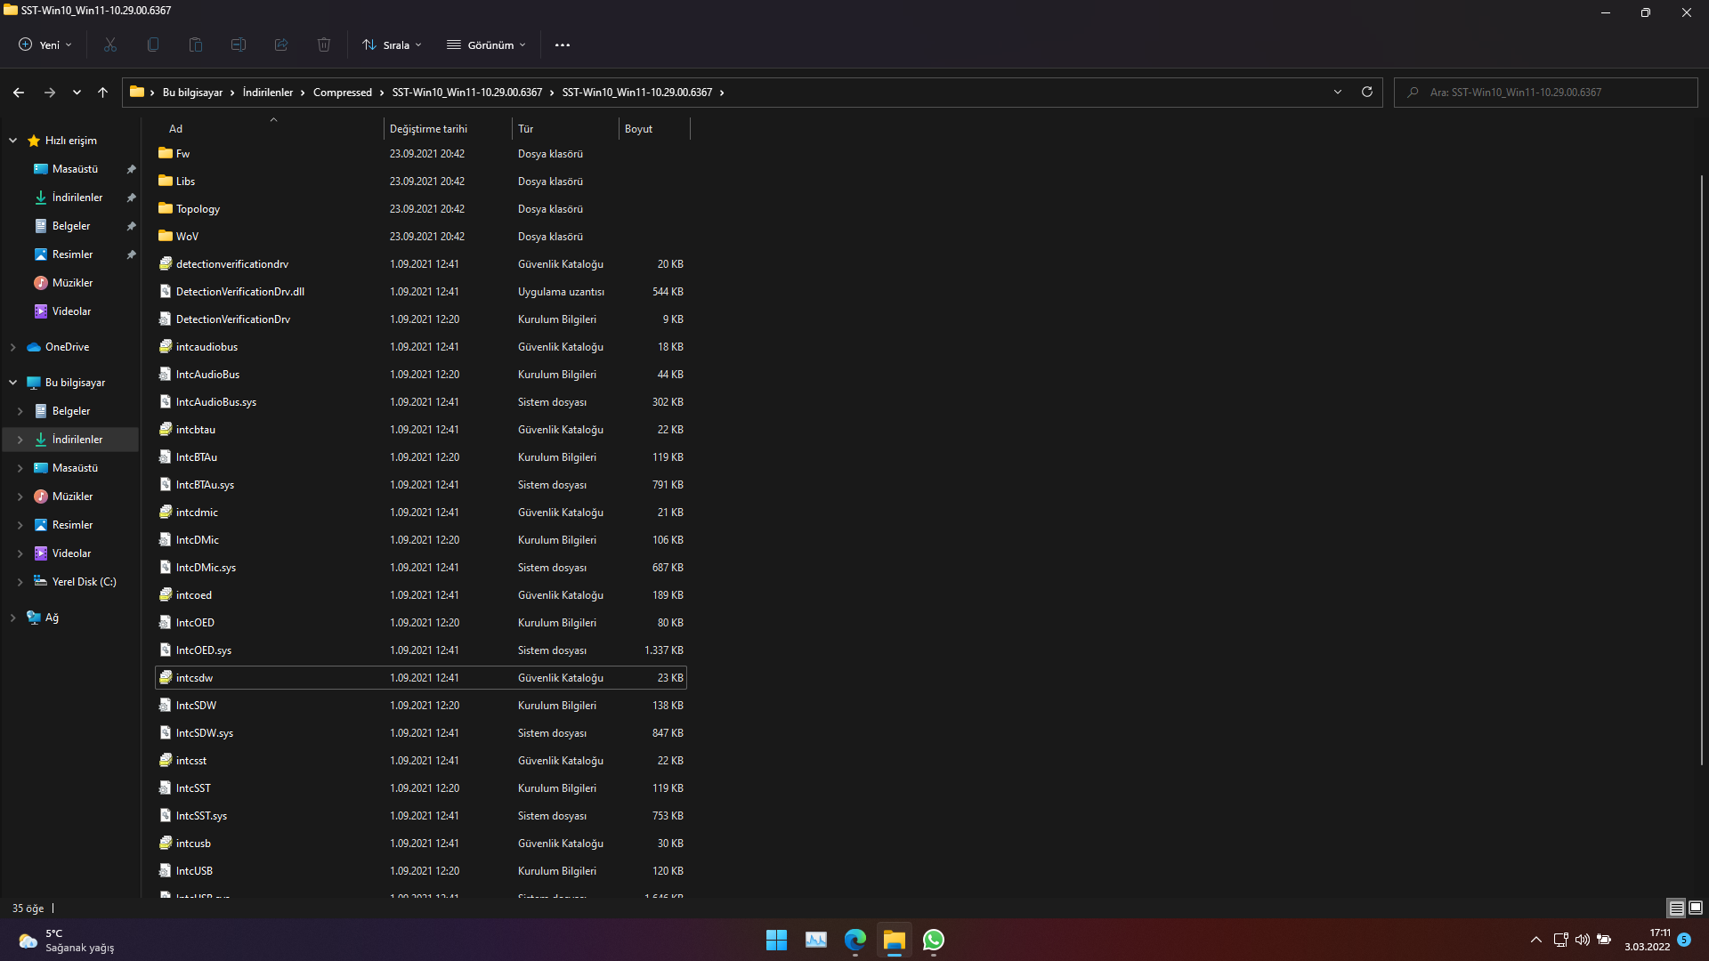Open the Görünüm view menu
Screen dimensions: 1709x961
[x=487, y=44]
